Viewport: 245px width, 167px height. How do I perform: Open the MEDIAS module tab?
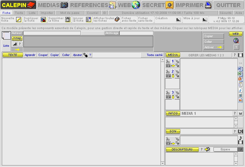click(53, 5)
